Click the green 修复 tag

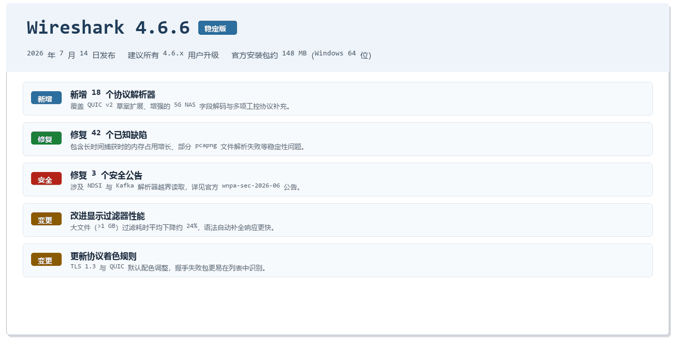tap(46, 139)
